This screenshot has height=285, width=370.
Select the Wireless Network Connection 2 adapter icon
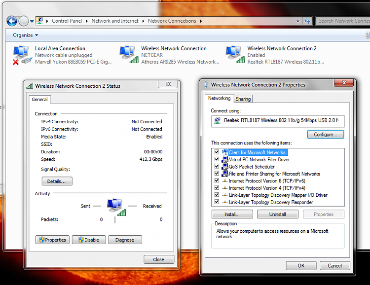pyautogui.click(x=235, y=55)
